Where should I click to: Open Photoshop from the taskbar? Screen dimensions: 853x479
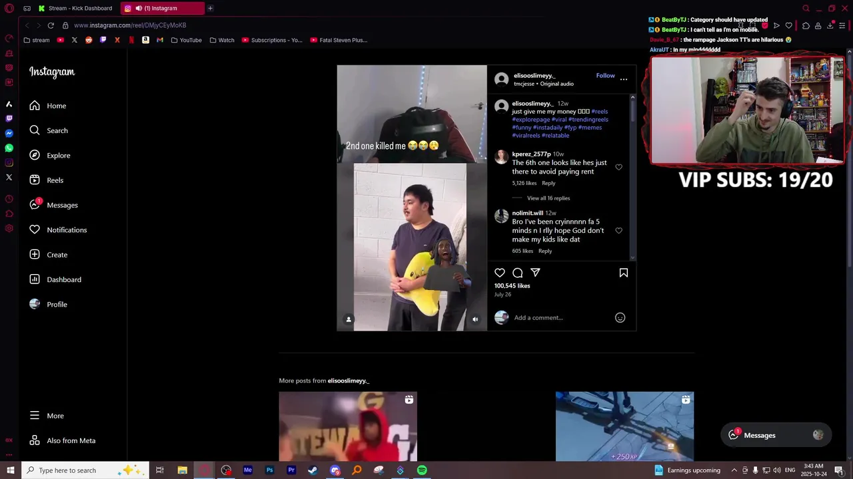[x=269, y=470]
